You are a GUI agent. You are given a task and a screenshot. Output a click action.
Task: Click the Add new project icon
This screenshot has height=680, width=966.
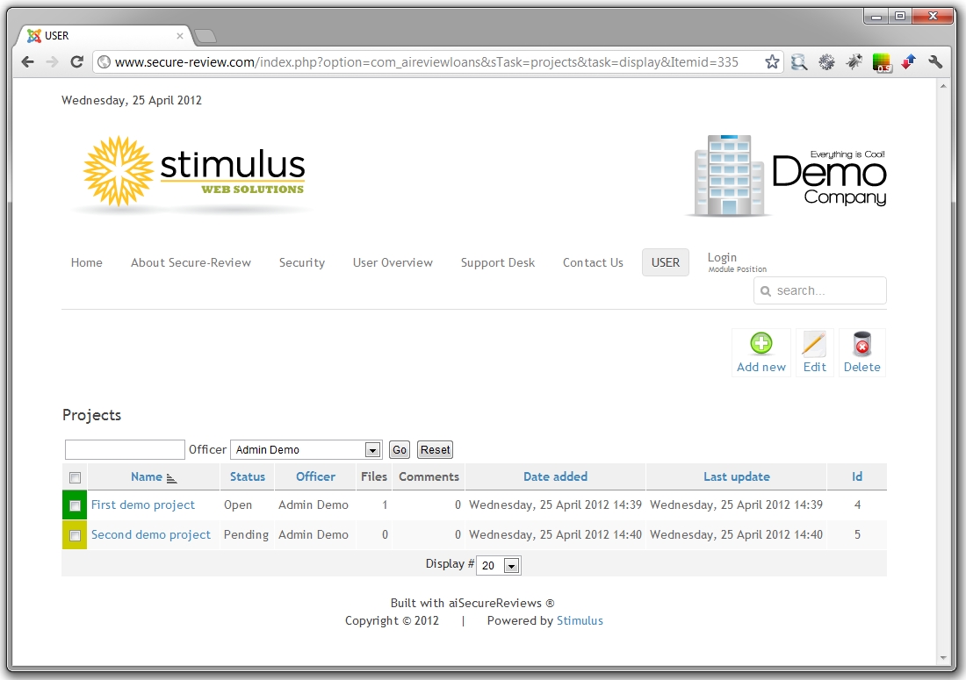pos(761,344)
